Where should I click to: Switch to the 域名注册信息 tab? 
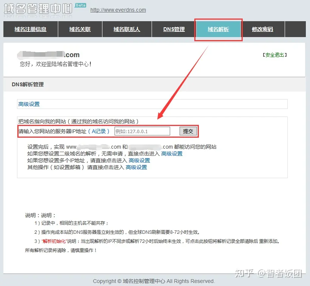click(x=30, y=29)
